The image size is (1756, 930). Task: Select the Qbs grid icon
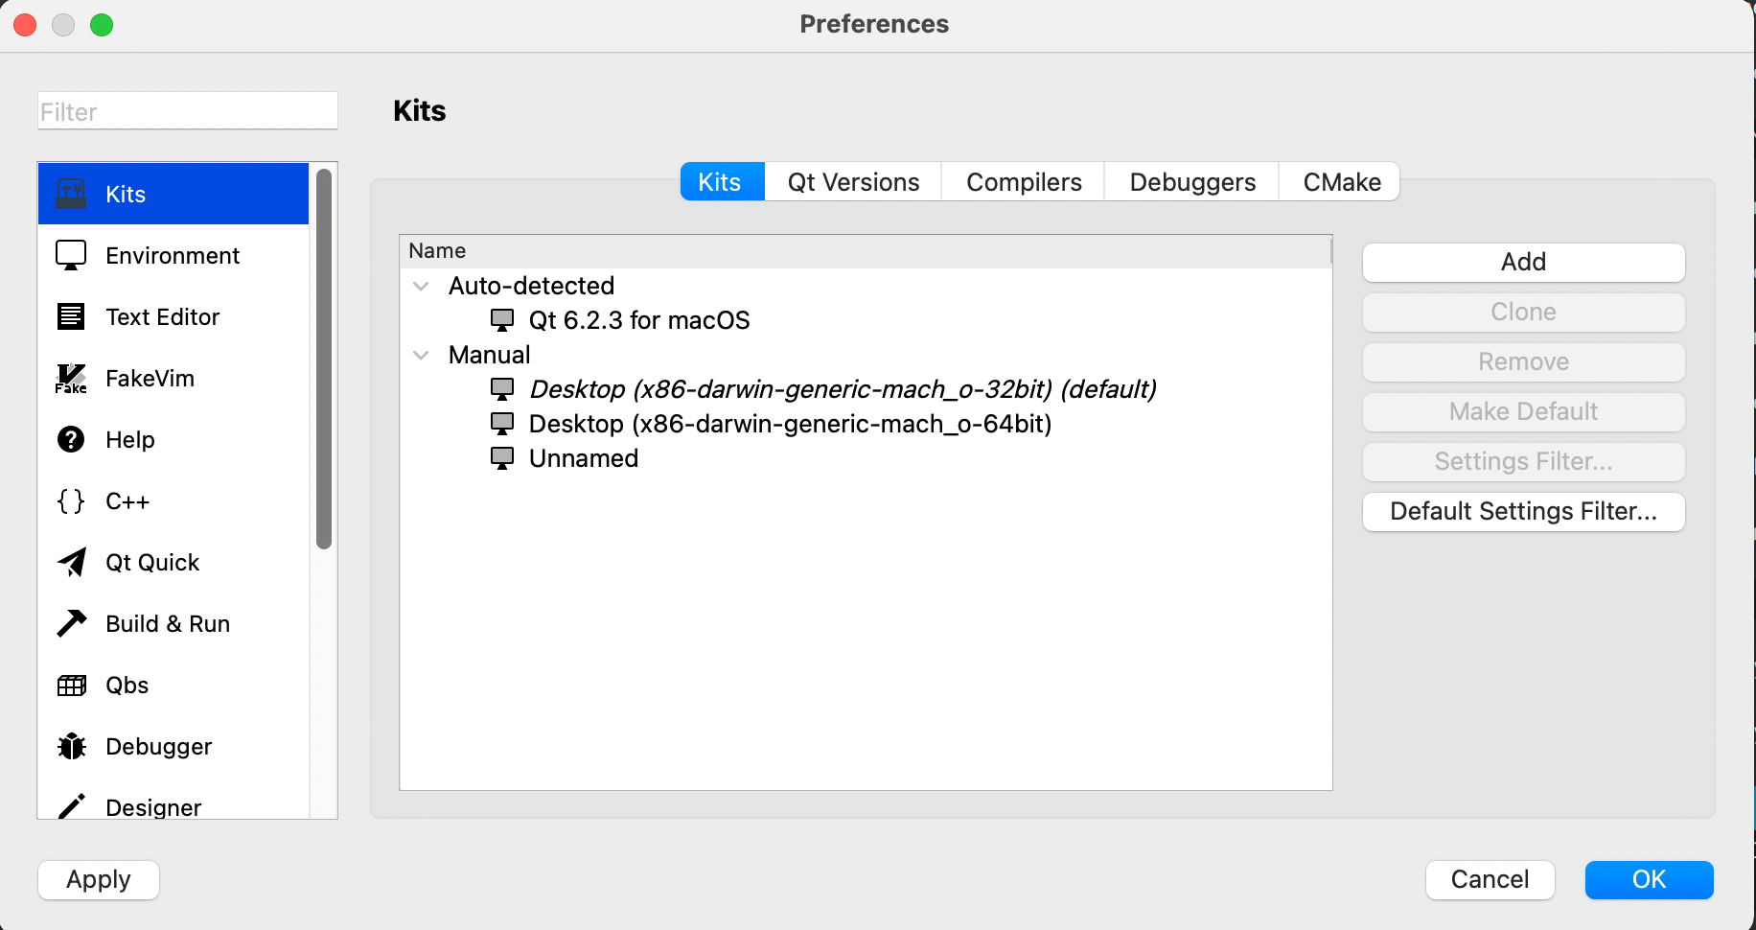click(x=71, y=686)
